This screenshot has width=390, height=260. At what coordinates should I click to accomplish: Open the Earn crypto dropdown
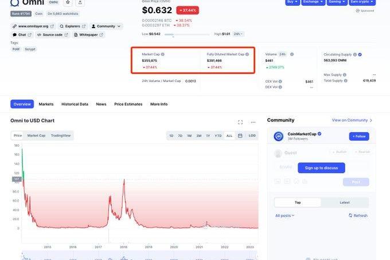pyautogui.click(x=362, y=2)
